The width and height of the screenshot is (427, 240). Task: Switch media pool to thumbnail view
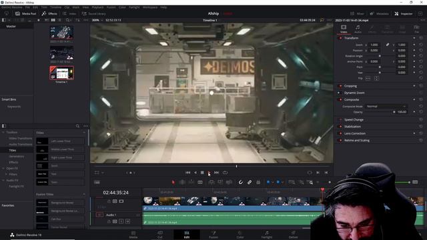pos(53,20)
